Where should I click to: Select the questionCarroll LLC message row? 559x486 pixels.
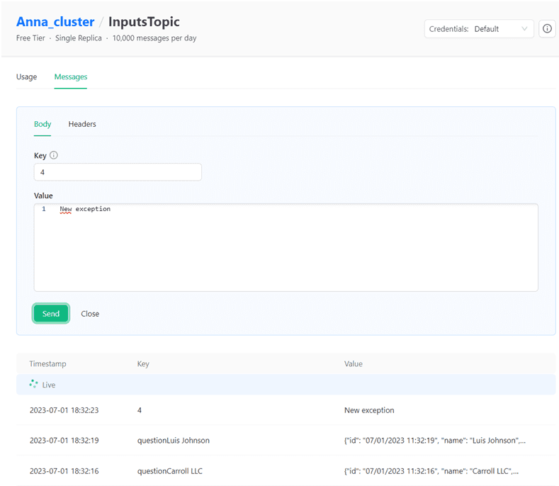tap(286, 471)
